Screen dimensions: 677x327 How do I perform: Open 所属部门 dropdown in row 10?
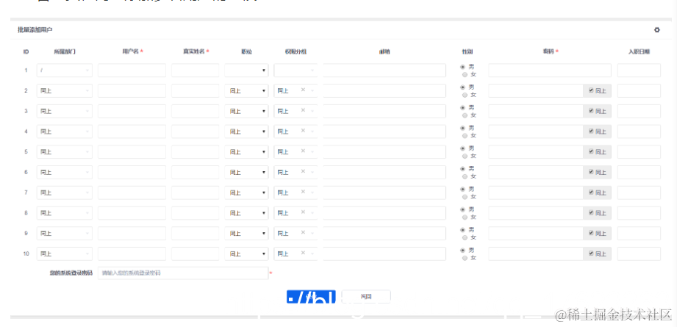[x=65, y=254]
